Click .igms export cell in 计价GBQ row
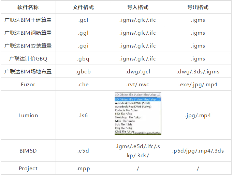 pos(198,59)
